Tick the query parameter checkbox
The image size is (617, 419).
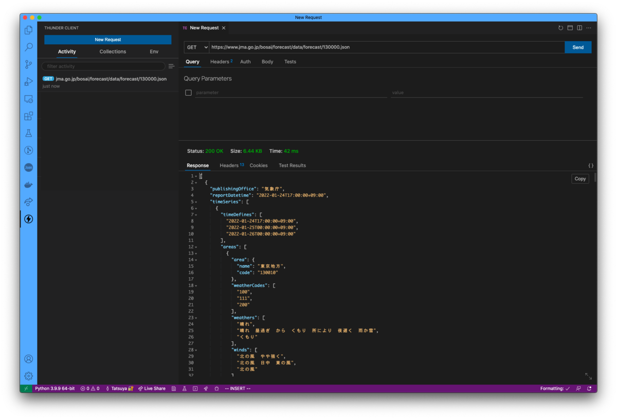click(188, 93)
